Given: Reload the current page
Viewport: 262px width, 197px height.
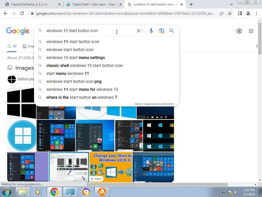Looking at the screenshot, I should (x=22, y=13).
